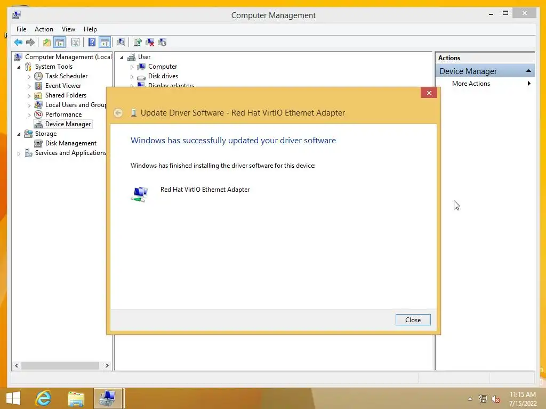The image size is (546, 409).
Task: Expand the Computer device category
Action: pyautogui.click(x=132, y=67)
